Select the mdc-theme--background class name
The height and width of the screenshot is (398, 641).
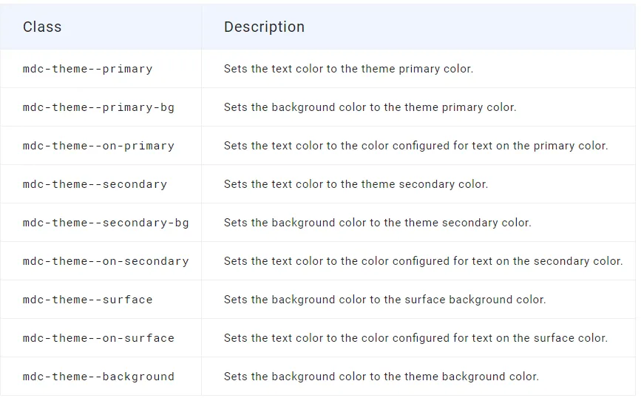98,377
